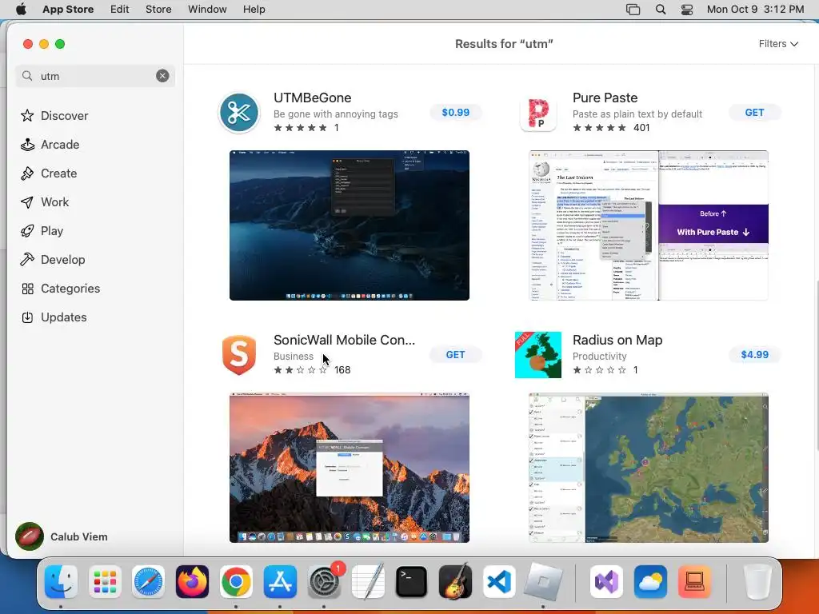
Task: Open the Radius on Map app icon
Action: pos(538,355)
